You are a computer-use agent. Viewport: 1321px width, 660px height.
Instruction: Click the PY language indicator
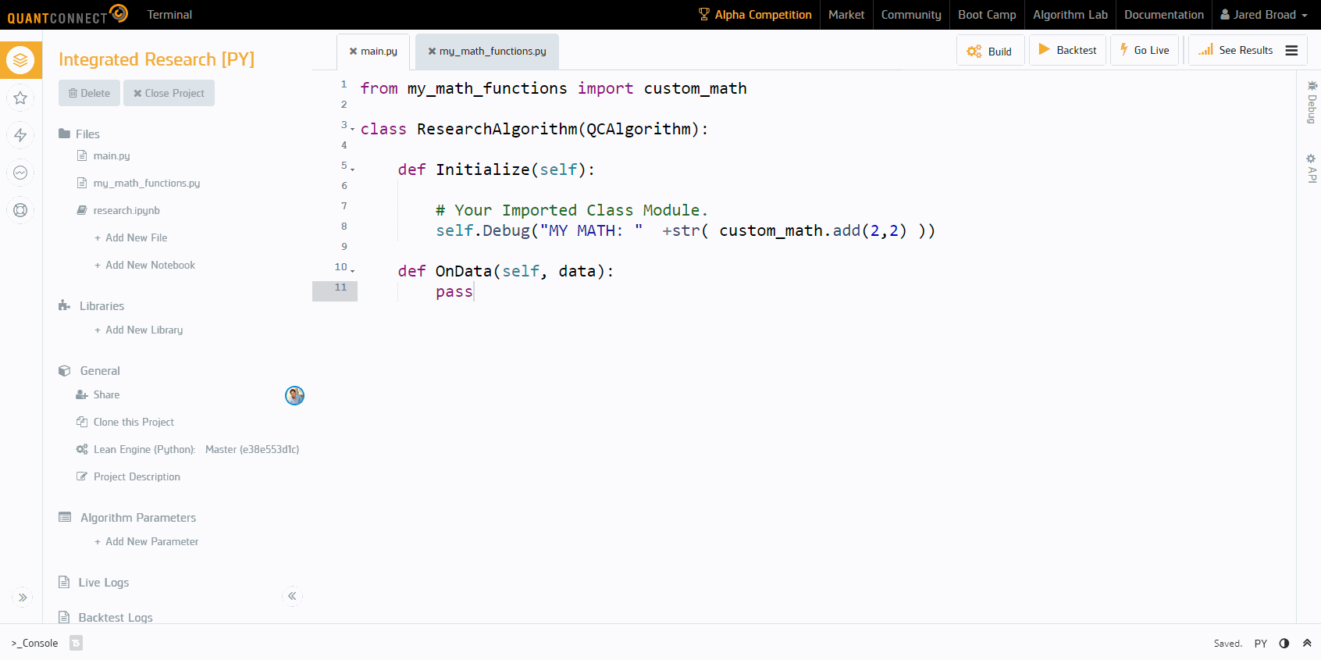1261,644
